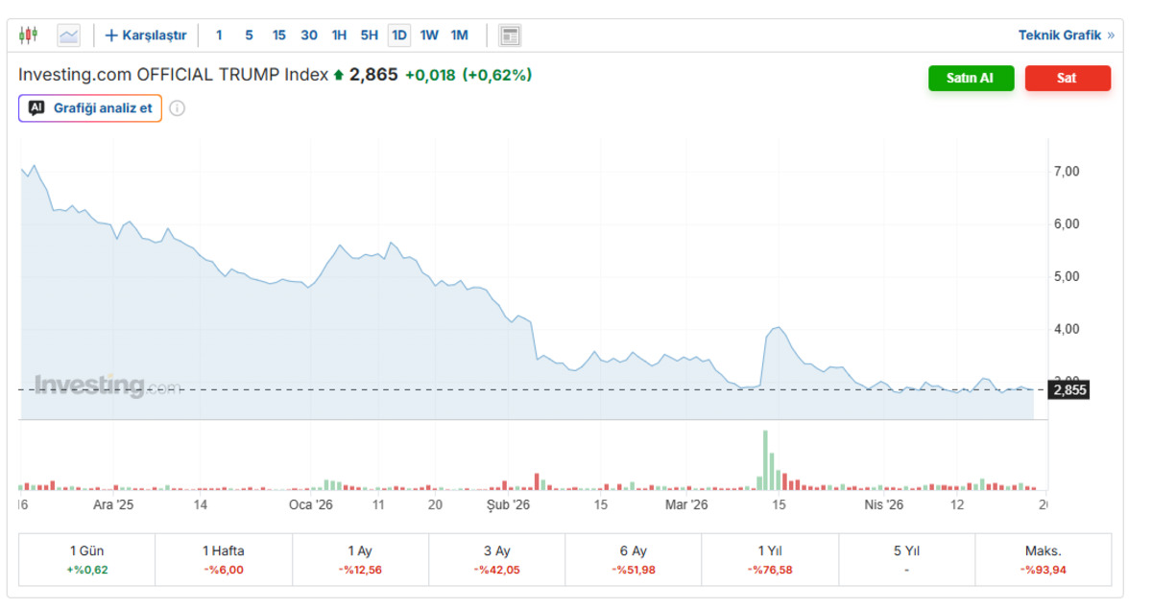The width and height of the screenshot is (1152, 609).
Task: Open the news/events panel icon
Action: tap(510, 35)
